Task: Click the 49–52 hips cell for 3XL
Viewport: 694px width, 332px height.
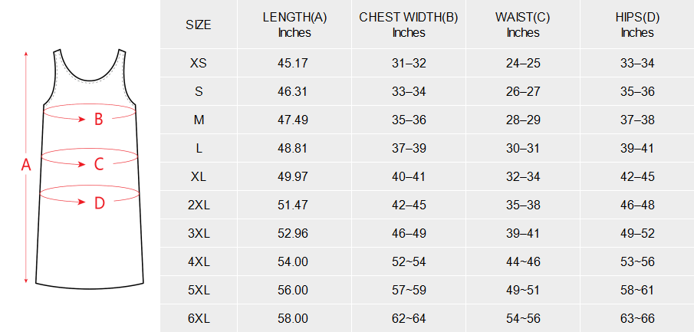Action: [637, 233]
